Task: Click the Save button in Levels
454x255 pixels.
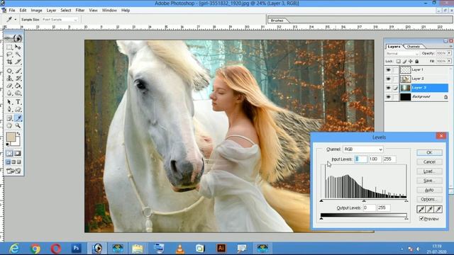Action: point(429,181)
